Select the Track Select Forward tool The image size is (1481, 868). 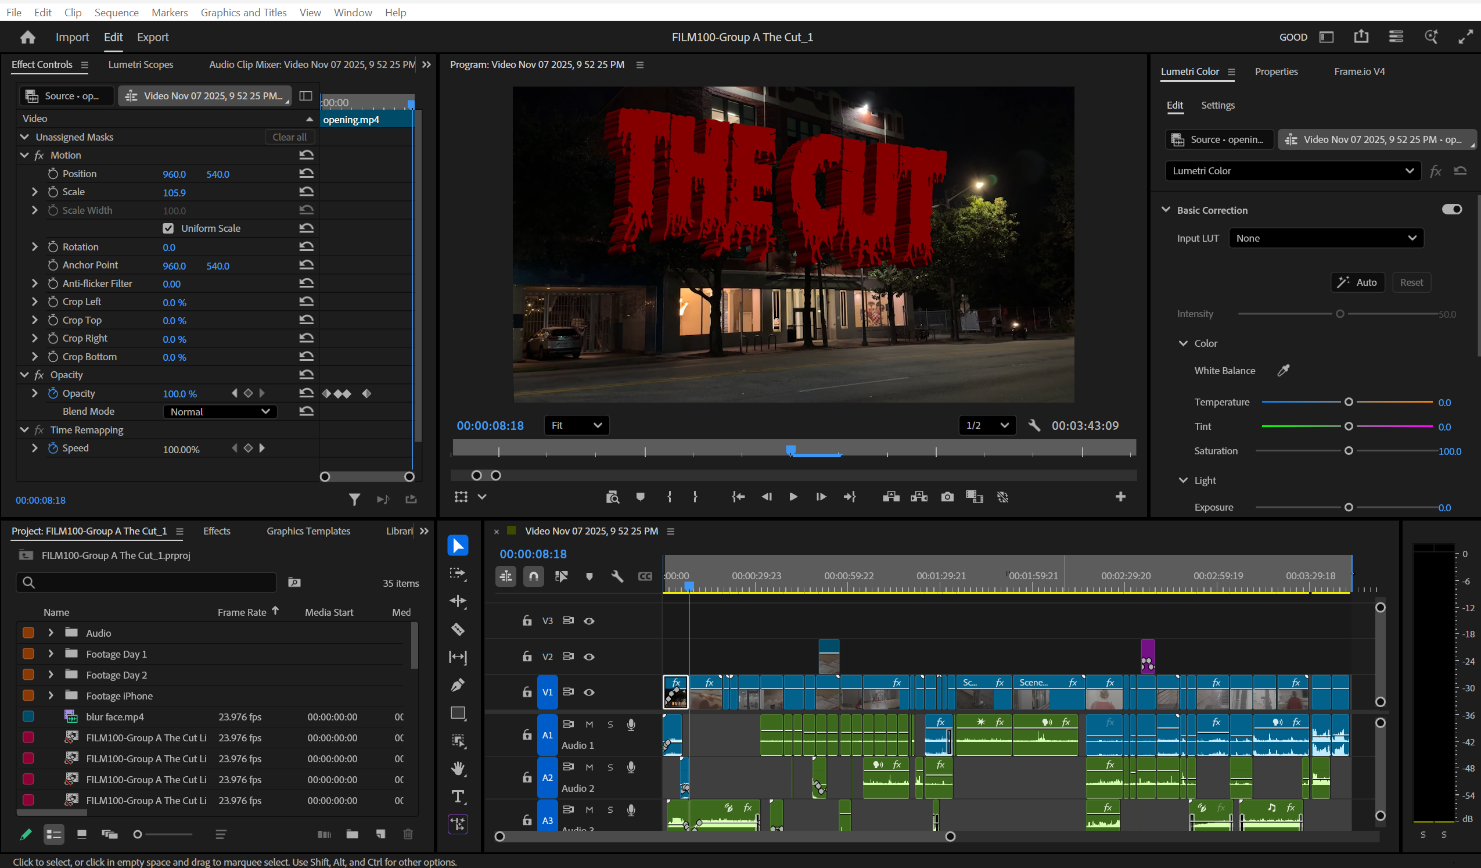click(458, 573)
